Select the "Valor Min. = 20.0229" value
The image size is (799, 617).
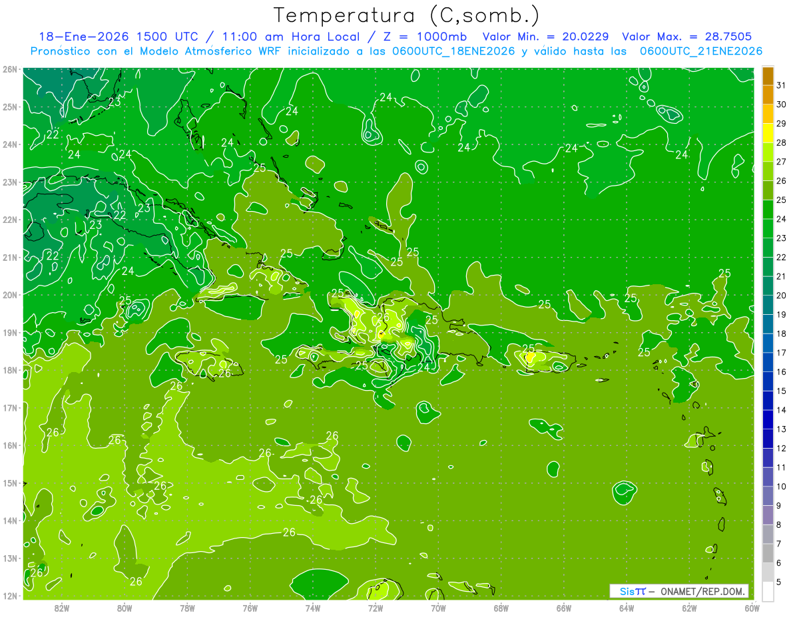tap(546, 37)
